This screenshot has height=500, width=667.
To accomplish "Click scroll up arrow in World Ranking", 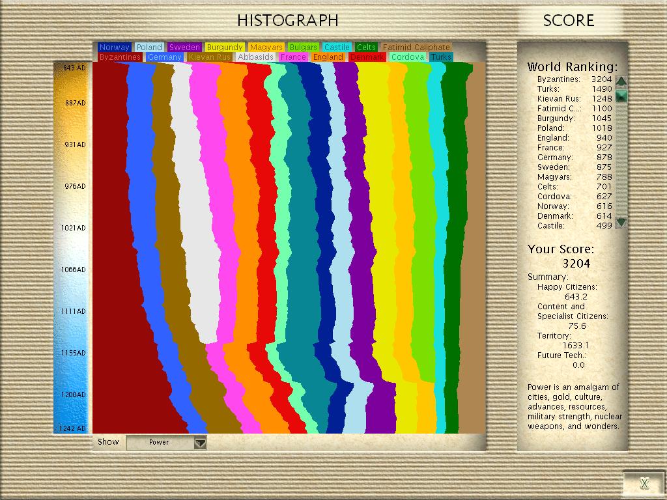I will click(621, 81).
